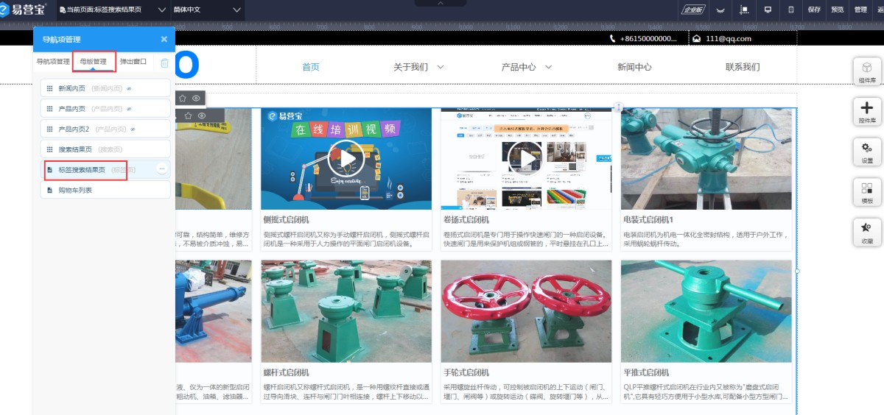Switch to desktop monitor view icon
Screen dimensions: 884x415
tap(768, 10)
